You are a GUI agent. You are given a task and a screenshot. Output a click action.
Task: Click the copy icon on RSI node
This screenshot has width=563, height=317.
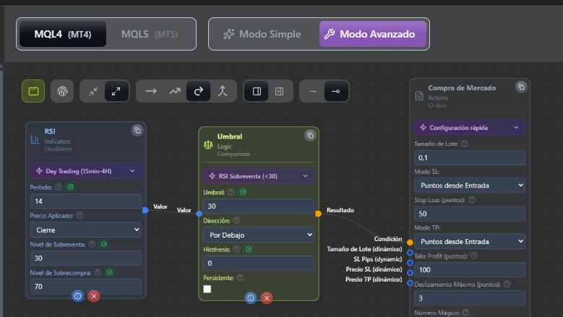(x=137, y=130)
